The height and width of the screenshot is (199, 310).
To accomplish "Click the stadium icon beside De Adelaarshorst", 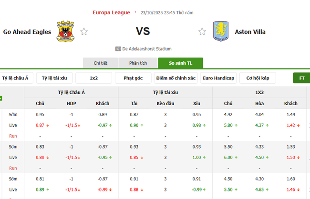I will [118, 49].
